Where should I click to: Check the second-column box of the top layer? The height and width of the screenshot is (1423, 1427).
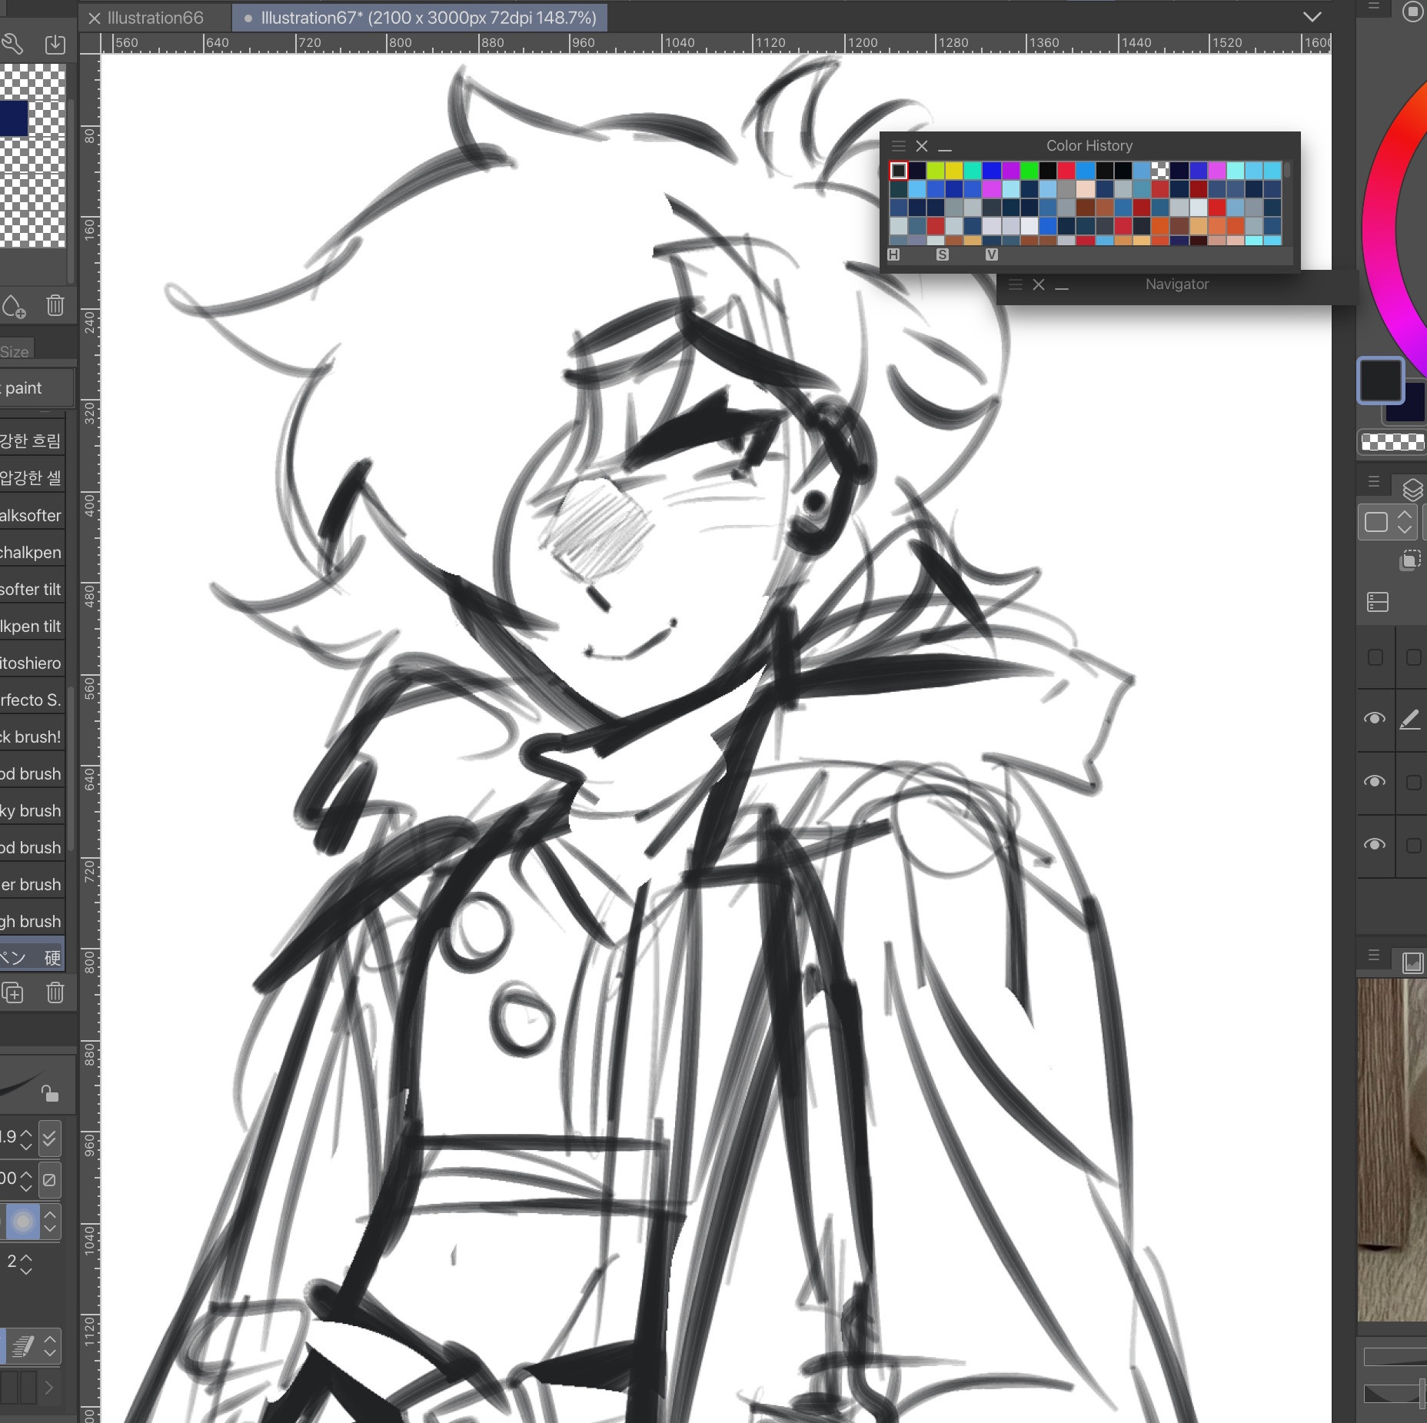pos(1413,657)
